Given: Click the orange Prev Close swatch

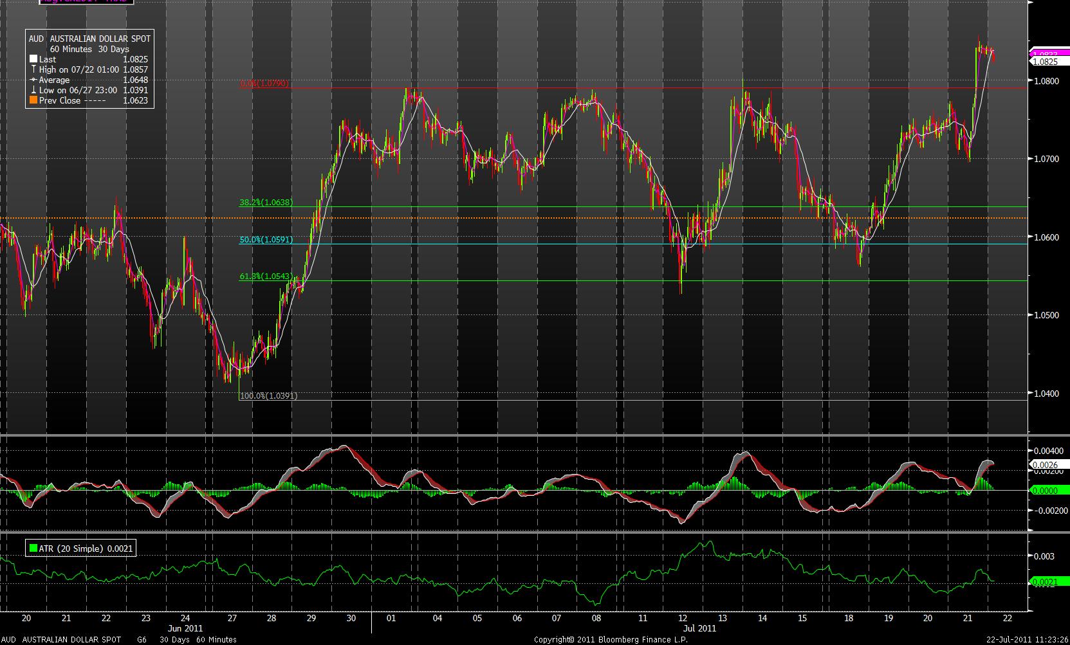Looking at the screenshot, I should tap(33, 100).
